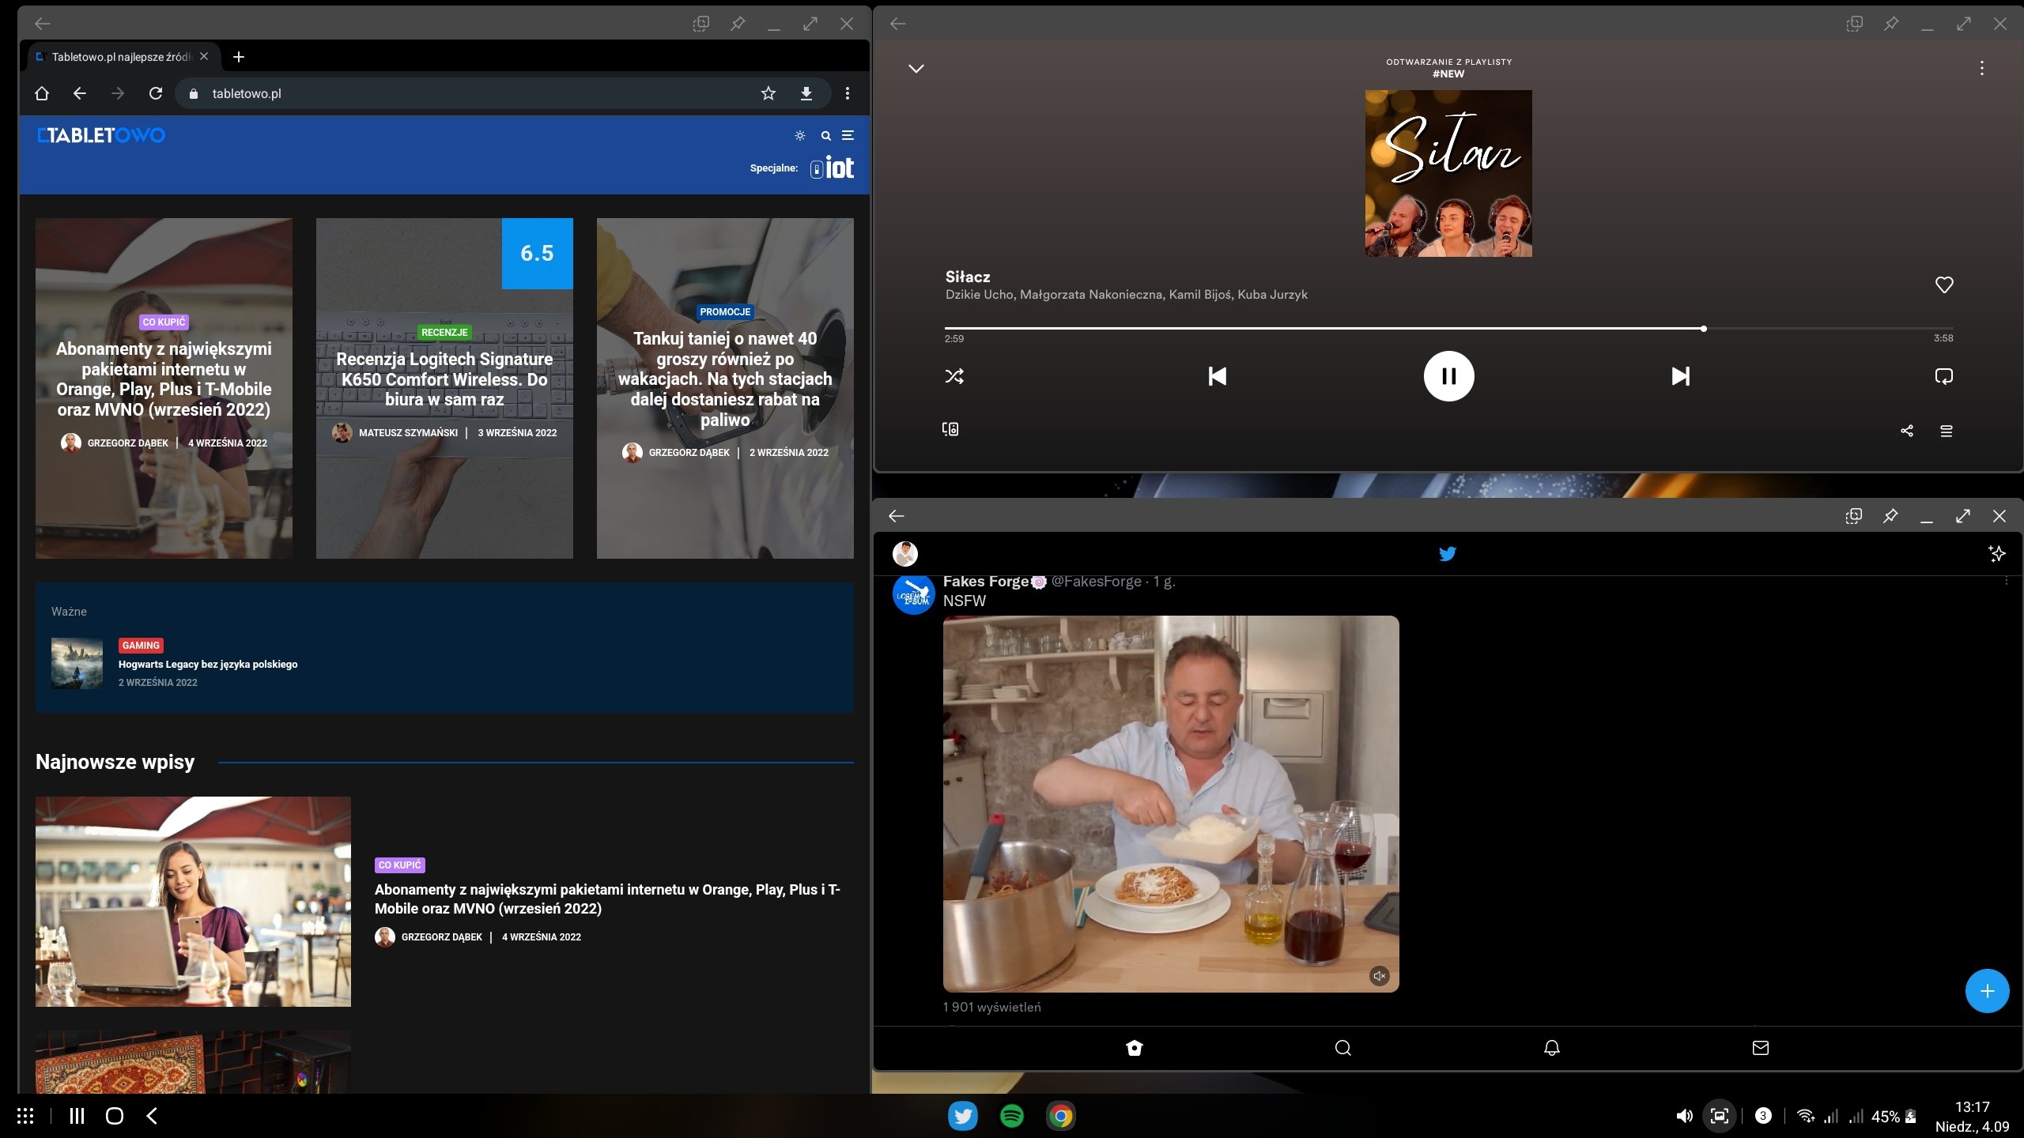Tap the taskbar home button

(115, 1116)
